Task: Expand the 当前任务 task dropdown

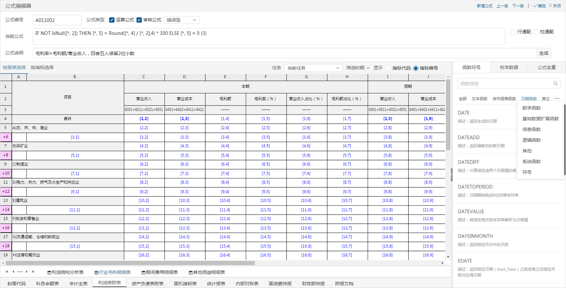Action: point(313,68)
